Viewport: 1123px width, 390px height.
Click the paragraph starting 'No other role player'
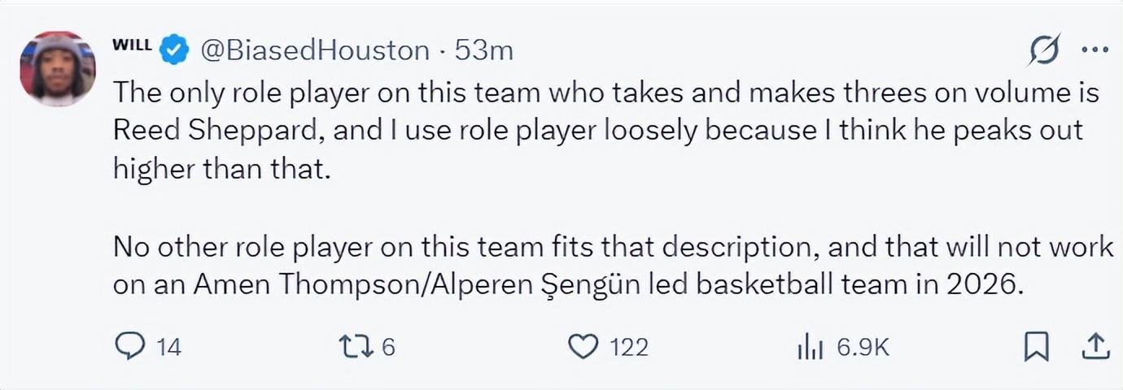[x=610, y=266]
